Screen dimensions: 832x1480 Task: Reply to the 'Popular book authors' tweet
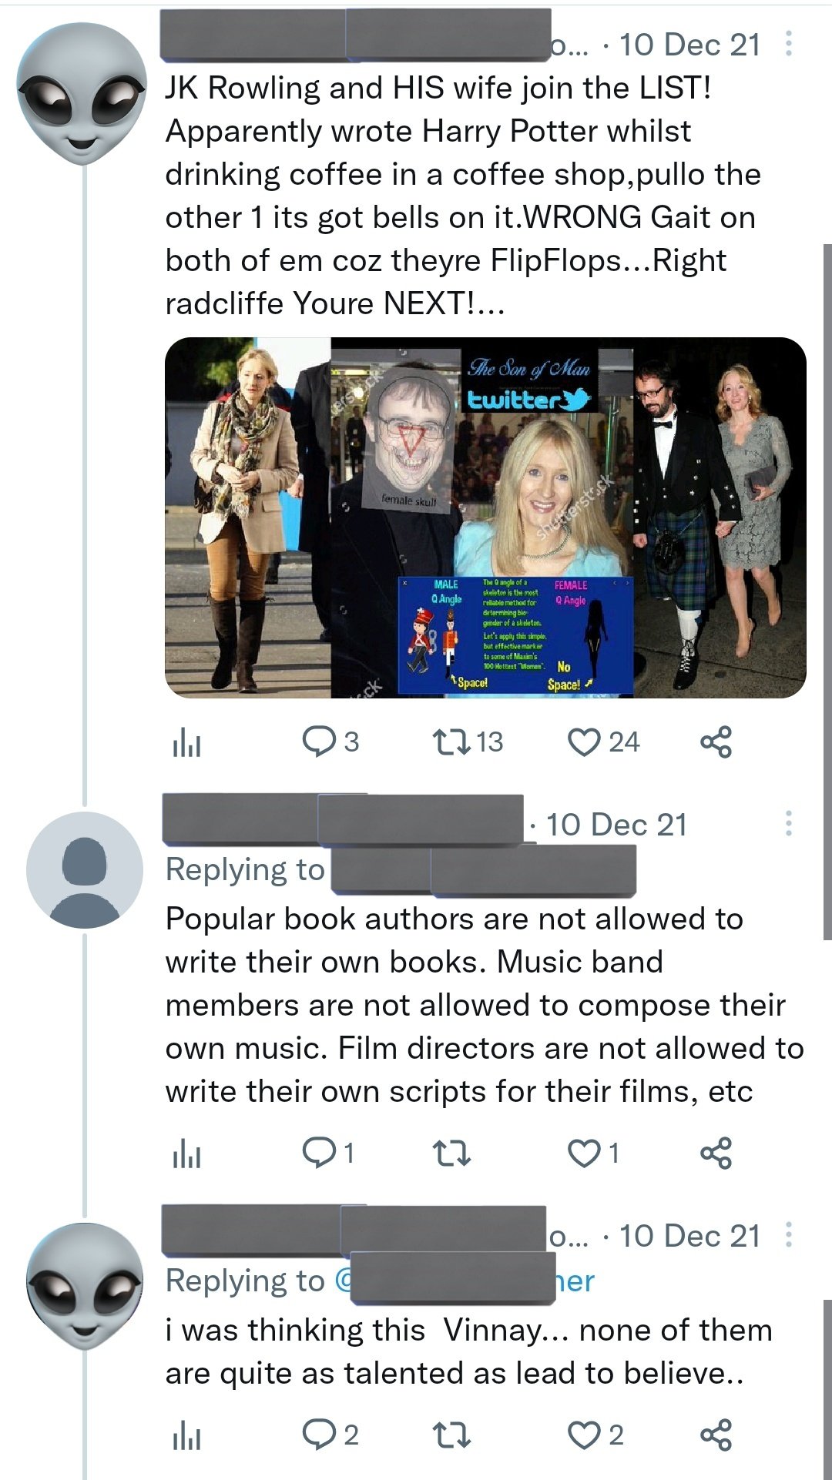point(327,1154)
